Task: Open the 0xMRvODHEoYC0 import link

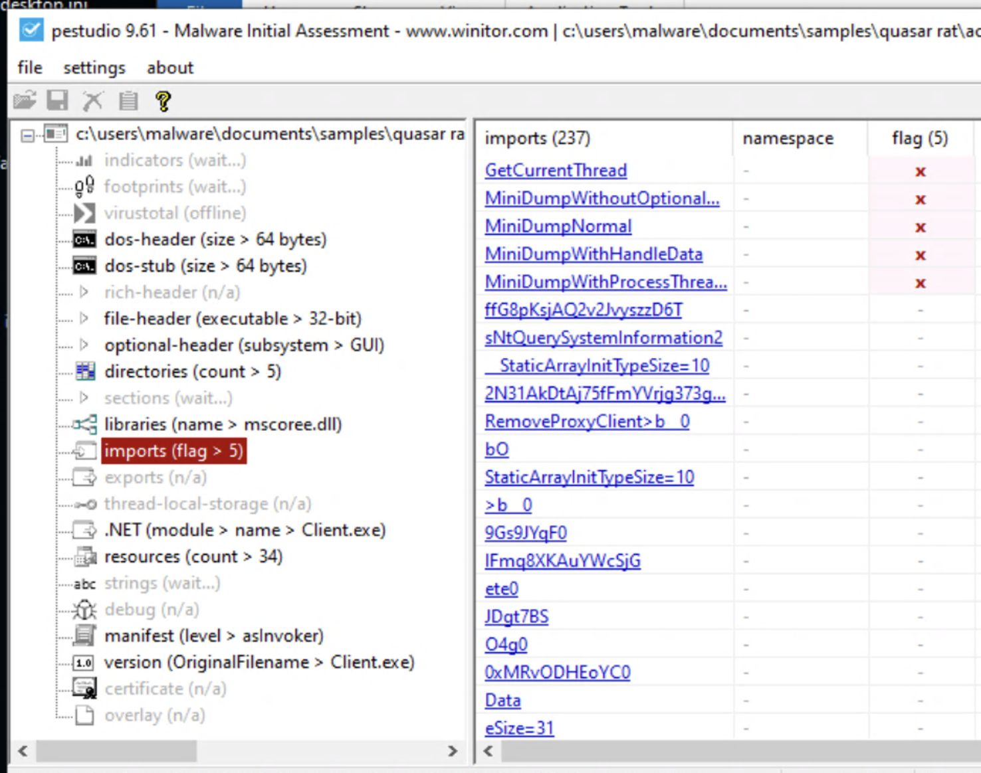Action: pos(558,673)
